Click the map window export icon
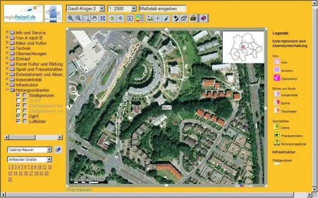This screenshot has width=318, height=198. click(x=184, y=18)
